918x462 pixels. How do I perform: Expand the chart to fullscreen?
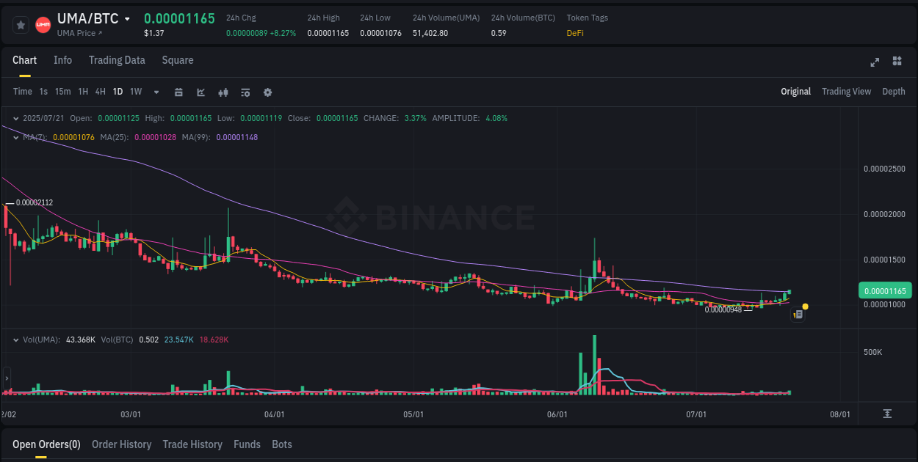pos(875,62)
